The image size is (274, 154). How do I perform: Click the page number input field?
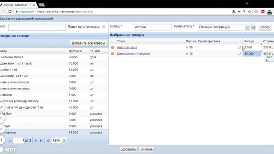pos(18,140)
